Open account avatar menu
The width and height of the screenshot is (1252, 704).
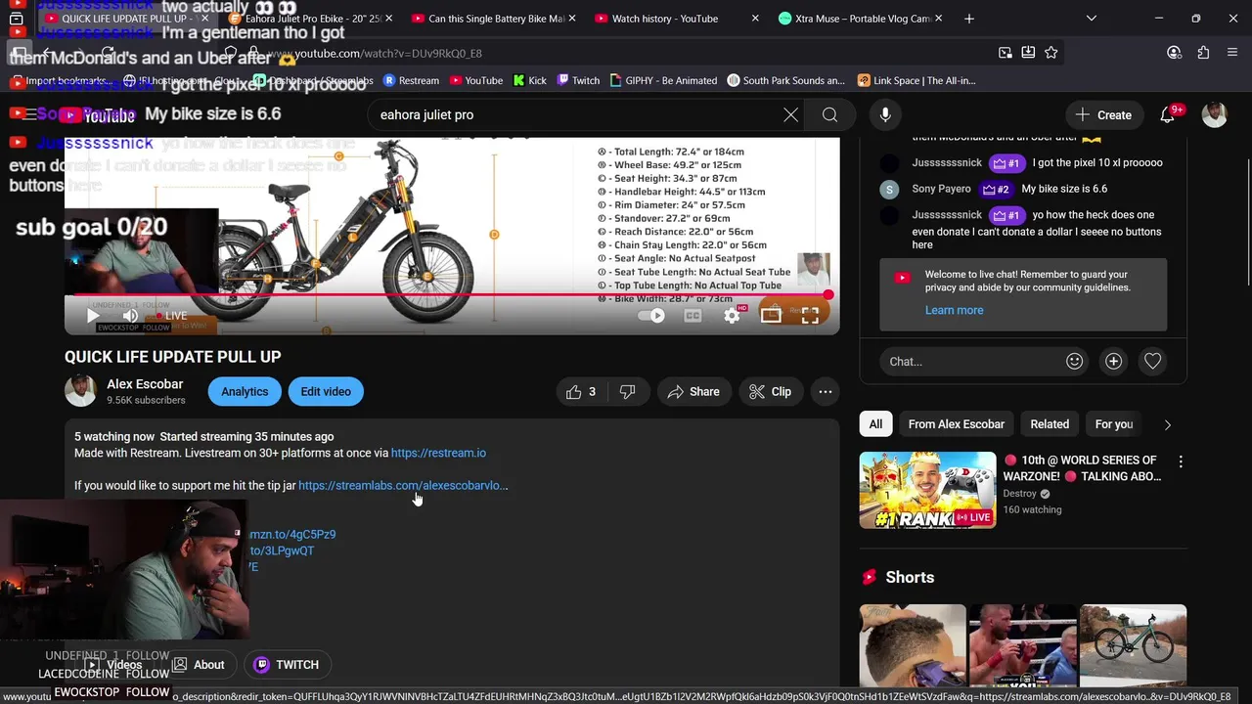[x=1214, y=115]
